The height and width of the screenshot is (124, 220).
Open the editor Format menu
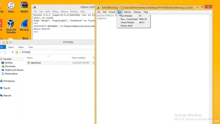point(112,12)
